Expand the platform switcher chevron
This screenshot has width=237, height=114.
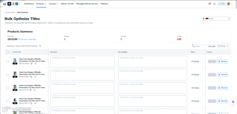point(20,4)
